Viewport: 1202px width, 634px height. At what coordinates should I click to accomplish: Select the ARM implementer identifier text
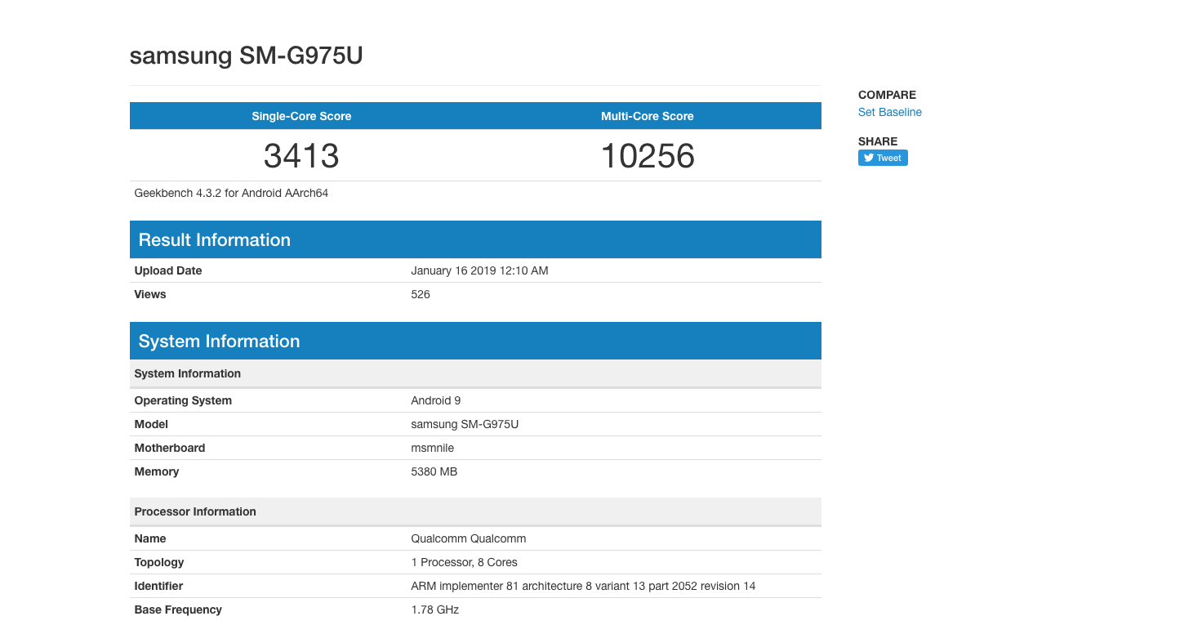583,587
